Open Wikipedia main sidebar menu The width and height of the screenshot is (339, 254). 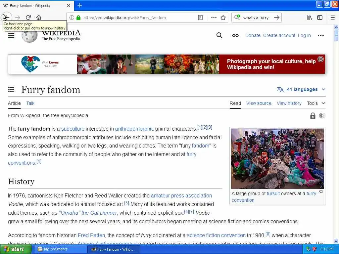point(11,35)
